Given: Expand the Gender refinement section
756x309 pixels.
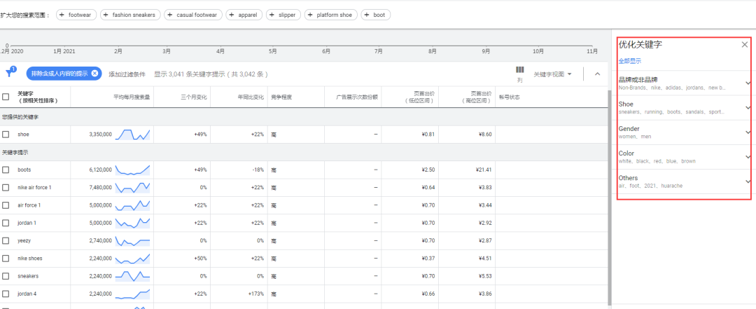Looking at the screenshot, I should click(x=748, y=132).
